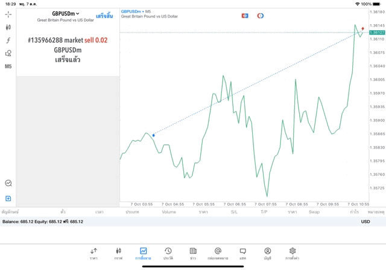
Task: Click the S/L column header
Action: coord(234,212)
